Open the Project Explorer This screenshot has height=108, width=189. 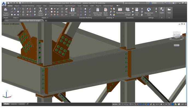pos(6,12)
